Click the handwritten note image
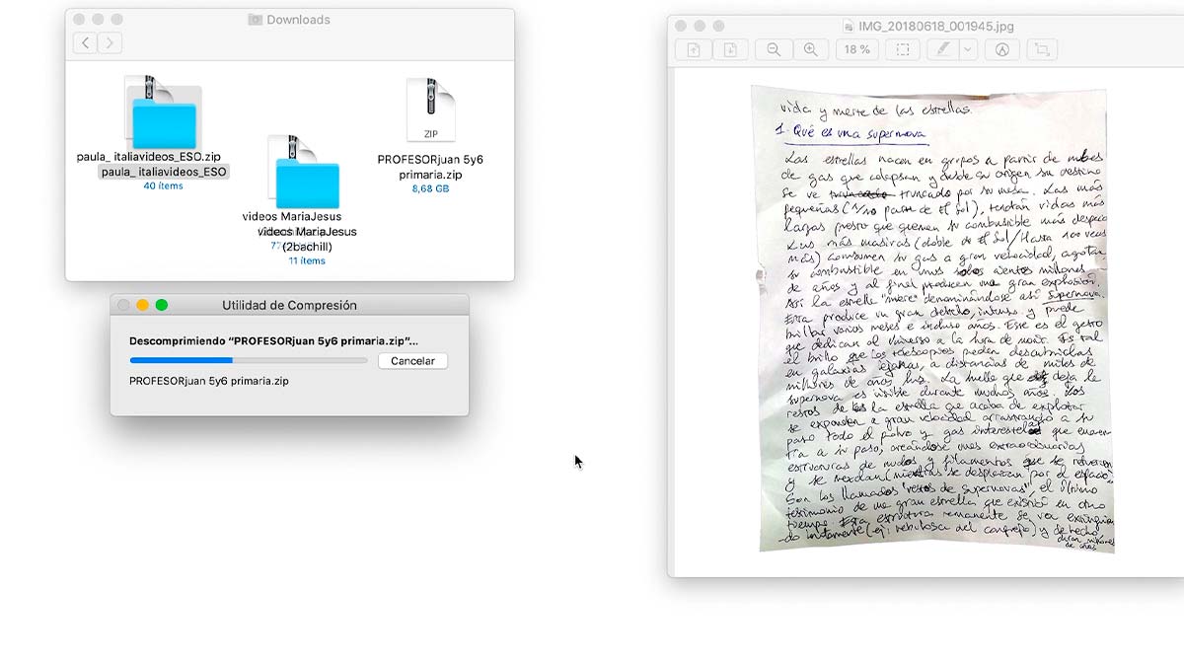Image resolution: width=1184 pixels, height=666 pixels. coord(932,316)
